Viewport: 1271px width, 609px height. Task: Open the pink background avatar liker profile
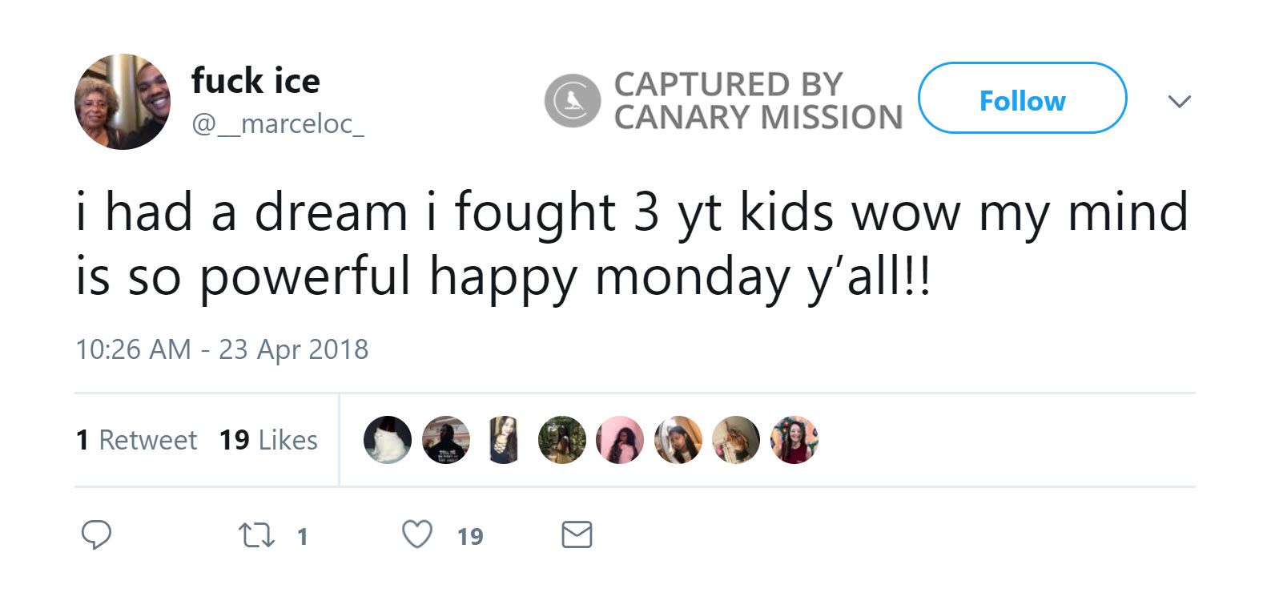point(620,440)
